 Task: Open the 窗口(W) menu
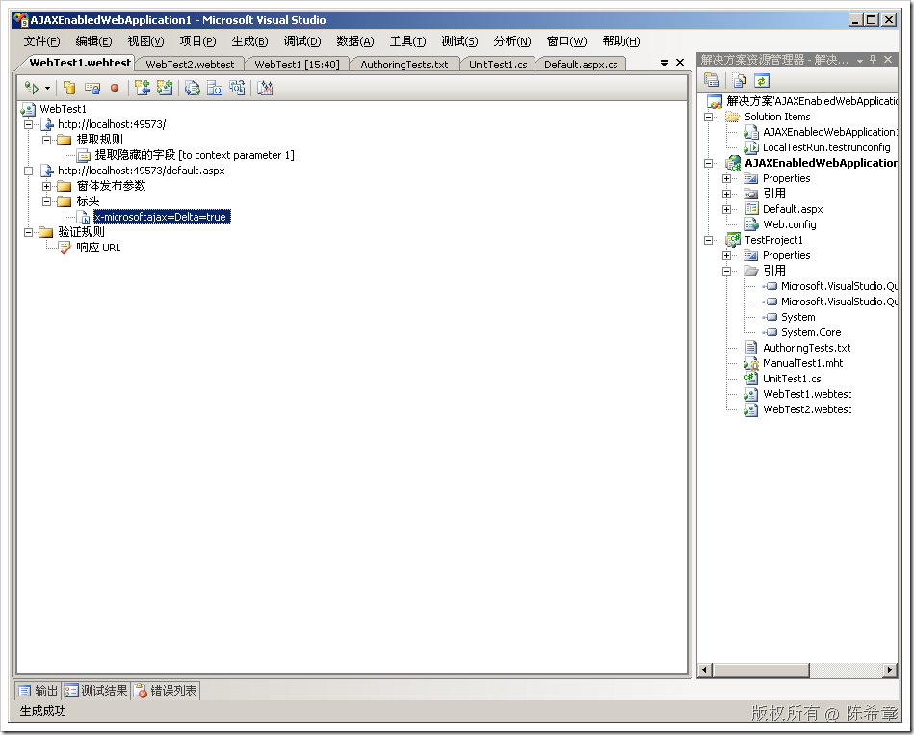(x=566, y=41)
